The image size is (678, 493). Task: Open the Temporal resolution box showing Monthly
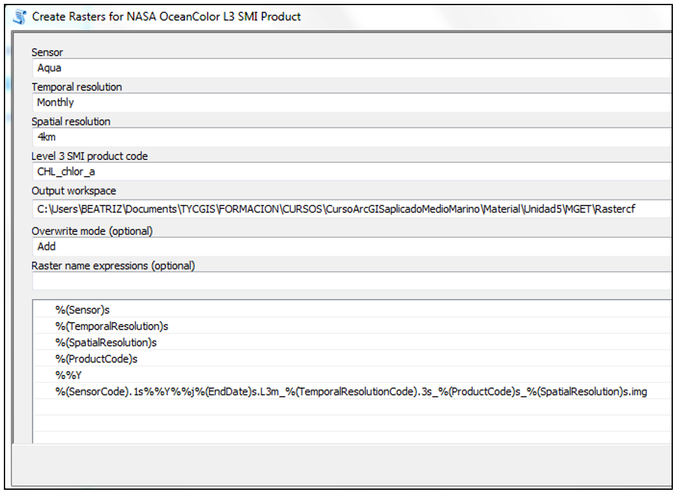tap(350, 103)
